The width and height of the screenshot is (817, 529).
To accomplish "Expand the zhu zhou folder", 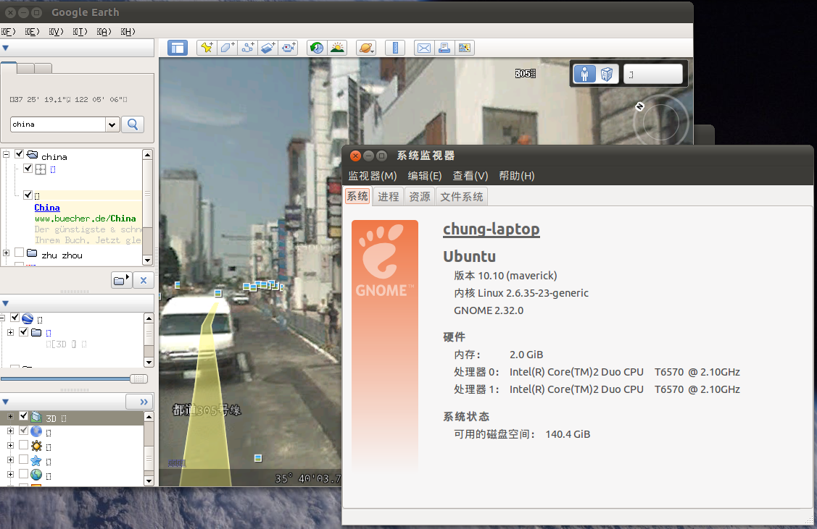I will point(7,253).
